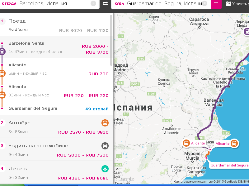The height and width of the screenshot is (186, 249).
Task: Click the Guardamar del Segura map label
Action: point(229,165)
